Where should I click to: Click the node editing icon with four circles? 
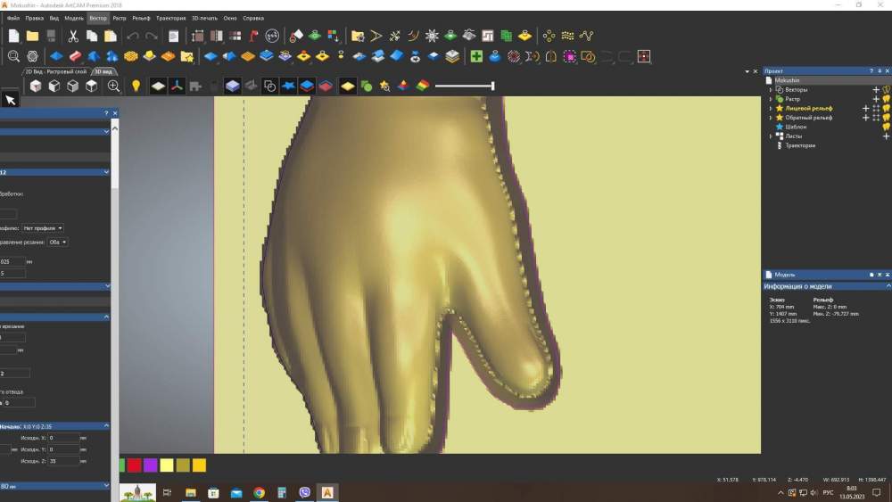[x=549, y=37]
